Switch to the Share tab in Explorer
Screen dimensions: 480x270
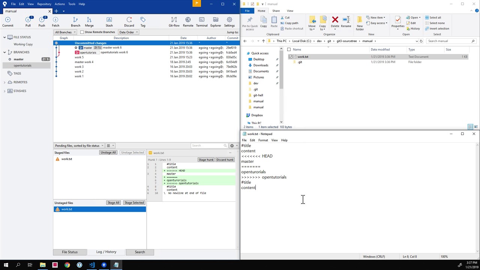pyautogui.click(x=276, y=11)
